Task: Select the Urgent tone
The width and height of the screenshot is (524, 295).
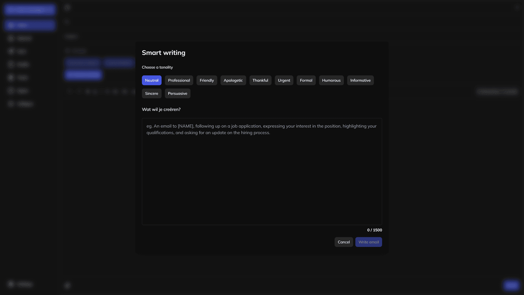Action: pyautogui.click(x=284, y=80)
